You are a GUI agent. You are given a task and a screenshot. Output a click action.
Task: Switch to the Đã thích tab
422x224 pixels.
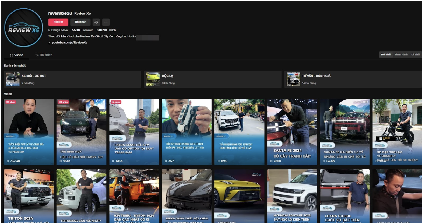pos(44,55)
